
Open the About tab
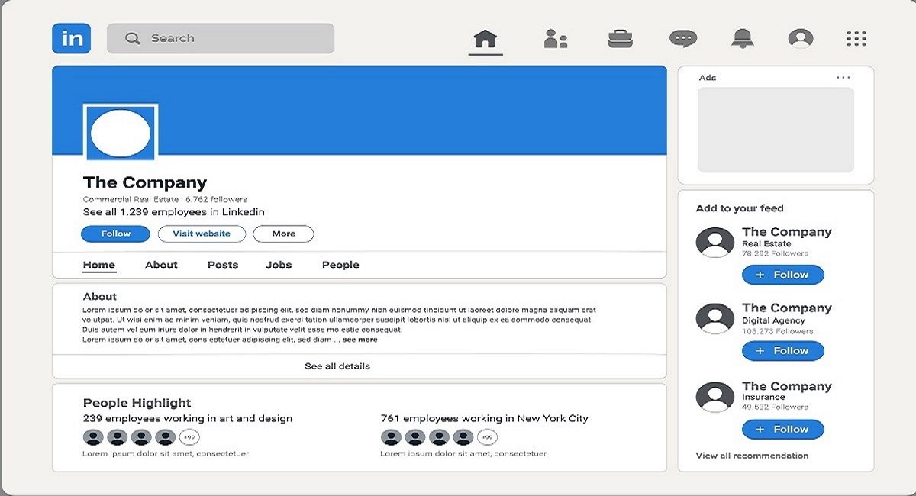161,265
